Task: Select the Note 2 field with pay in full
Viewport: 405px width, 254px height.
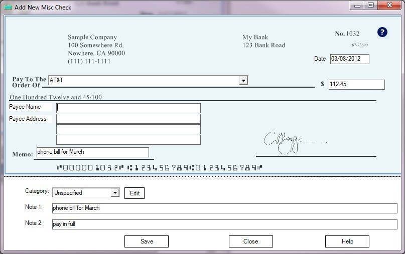Action: click(x=224, y=224)
